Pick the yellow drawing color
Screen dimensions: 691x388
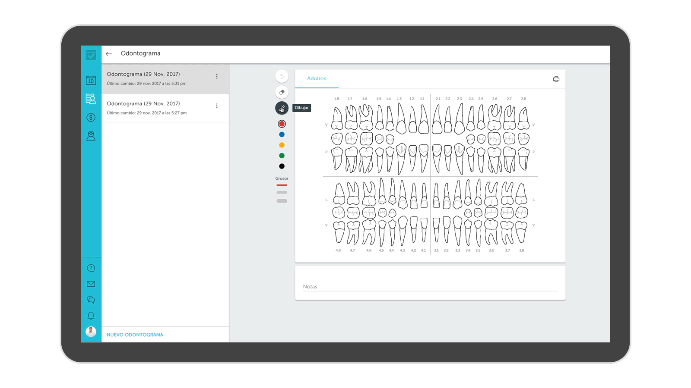tap(282, 145)
